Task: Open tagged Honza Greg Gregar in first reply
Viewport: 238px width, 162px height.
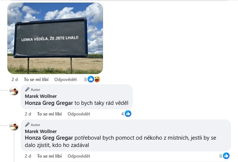Action: tap(49, 103)
